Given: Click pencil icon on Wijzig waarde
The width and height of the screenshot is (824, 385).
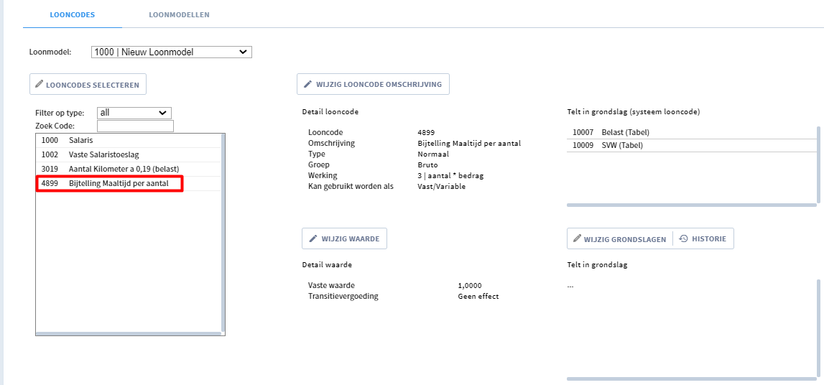Looking at the screenshot, I should (313, 238).
